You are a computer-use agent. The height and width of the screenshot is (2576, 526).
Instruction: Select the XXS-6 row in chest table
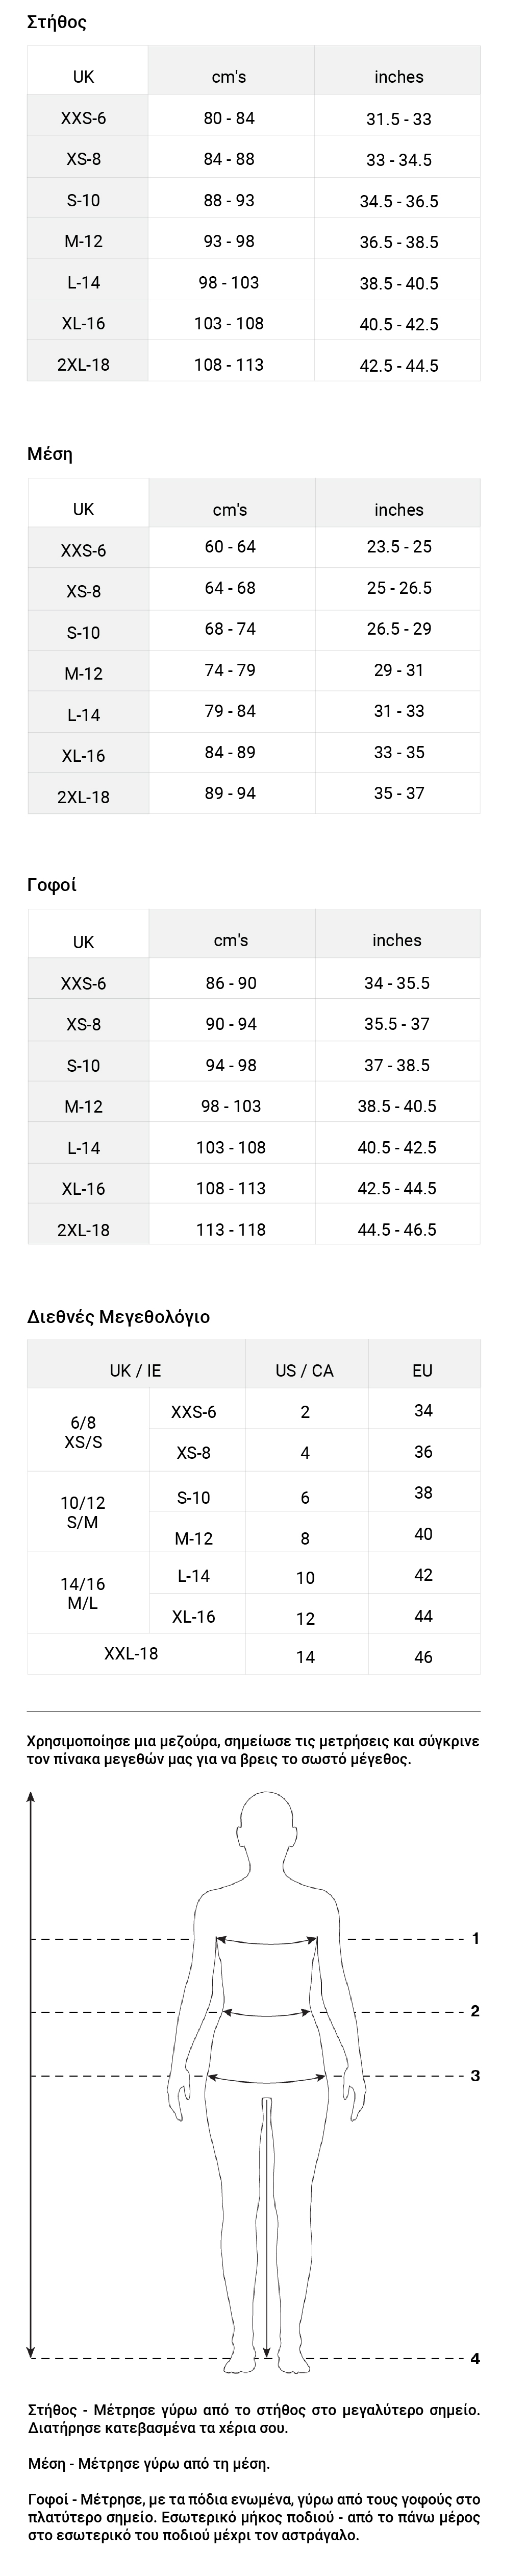click(253, 118)
